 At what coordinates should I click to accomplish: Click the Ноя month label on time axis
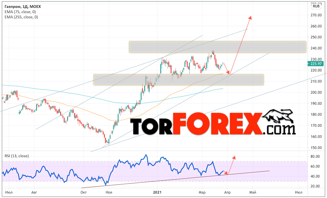(109, 193)
